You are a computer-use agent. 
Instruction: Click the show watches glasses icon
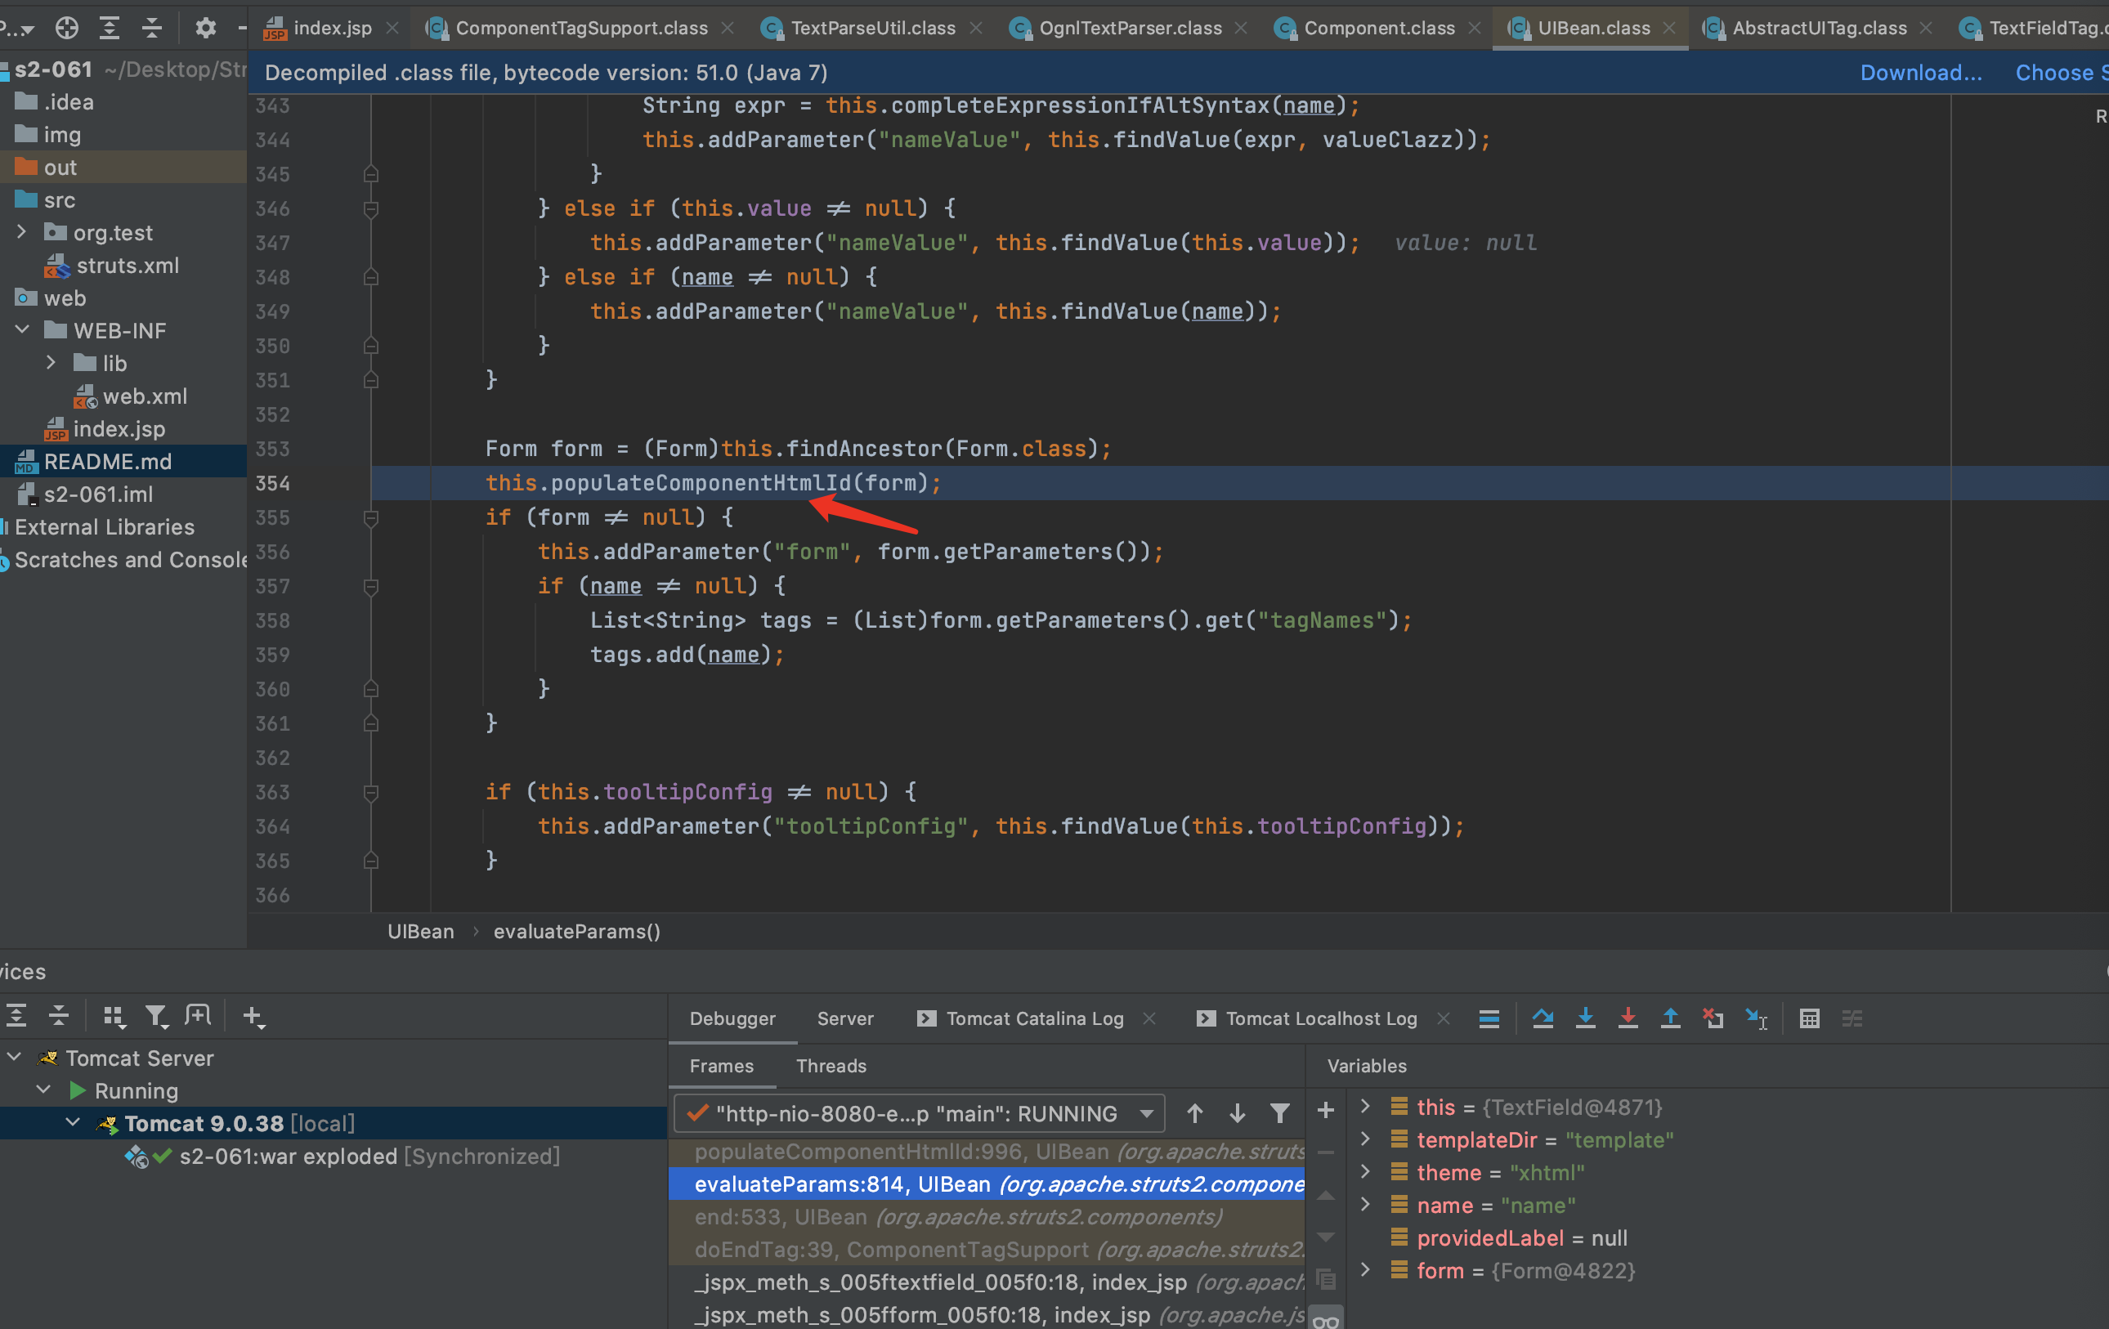pos(1326,1321)
